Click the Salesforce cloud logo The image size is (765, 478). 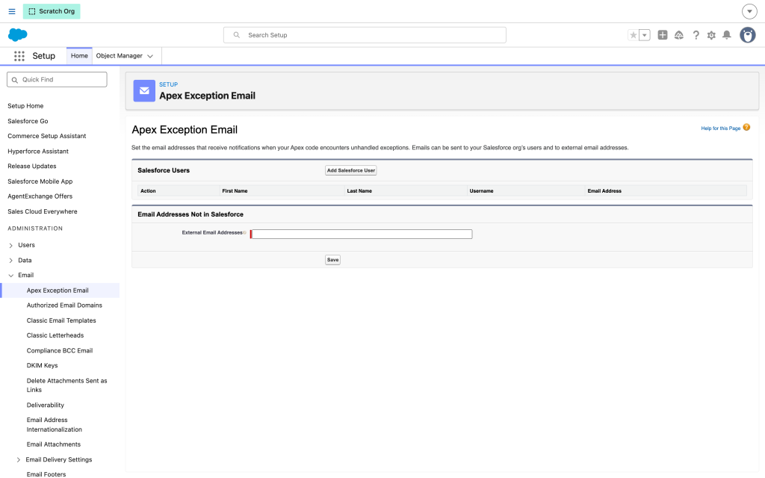tap(18, 34)
